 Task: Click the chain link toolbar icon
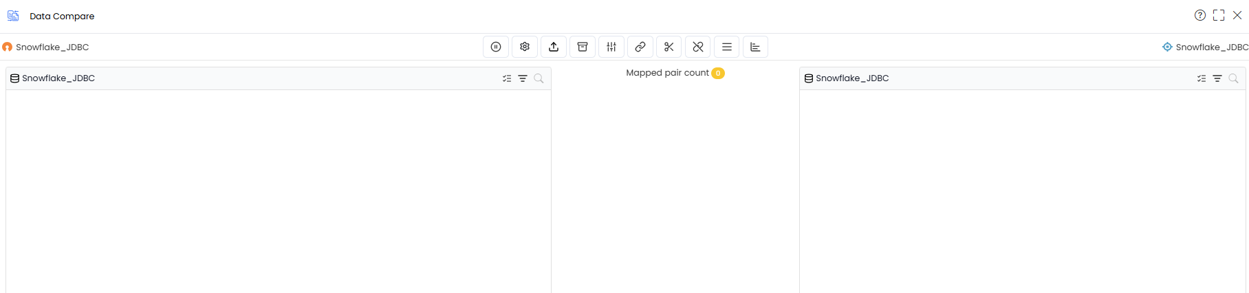640,47
